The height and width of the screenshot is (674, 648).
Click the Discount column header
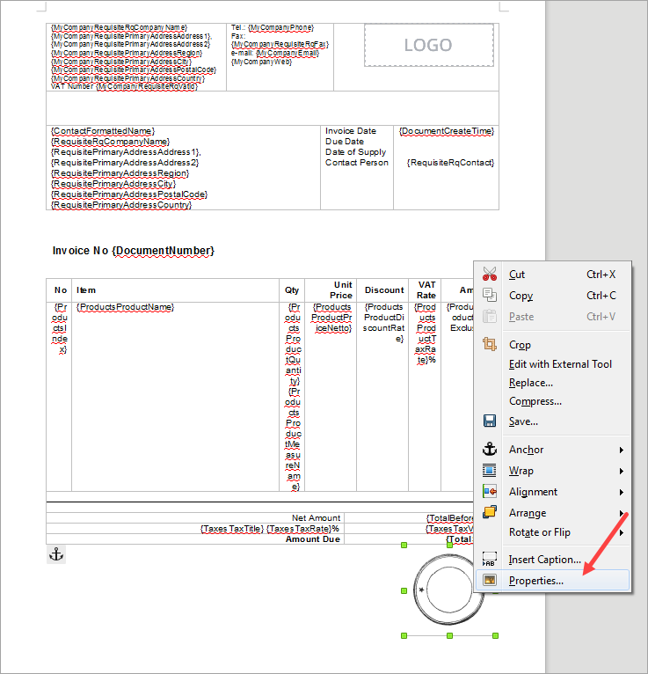coord(384,290)
